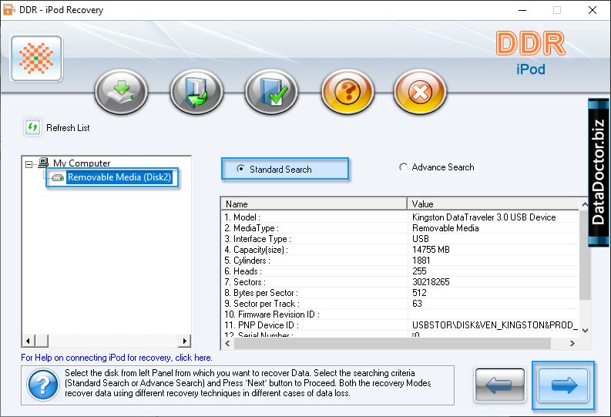Choose the Standard Search option
The image size is (611, 417).
pyautogui.click(x=275, y=169)
